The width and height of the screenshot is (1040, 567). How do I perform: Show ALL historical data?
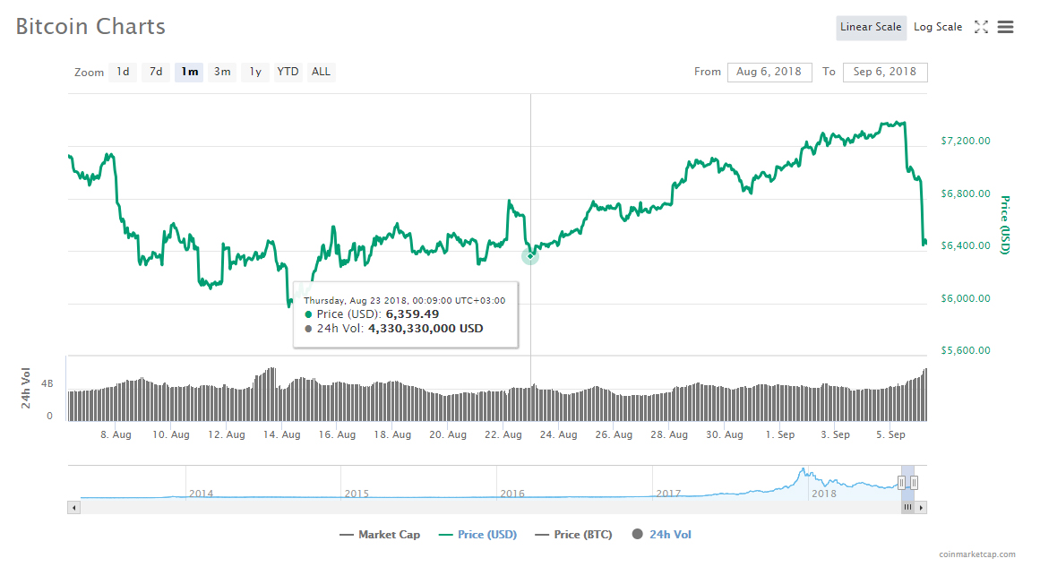click(x=321, y=72)
